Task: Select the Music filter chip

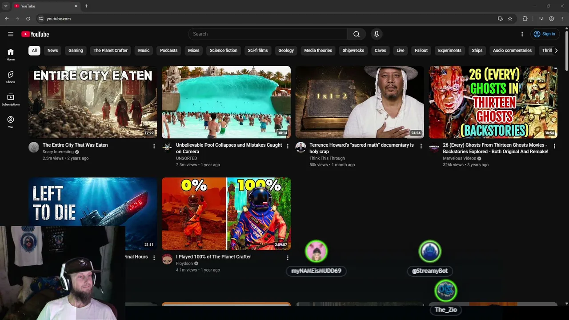Action: [x=144, y=51]
